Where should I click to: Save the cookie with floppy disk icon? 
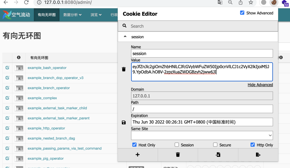(x=124, y=122)
